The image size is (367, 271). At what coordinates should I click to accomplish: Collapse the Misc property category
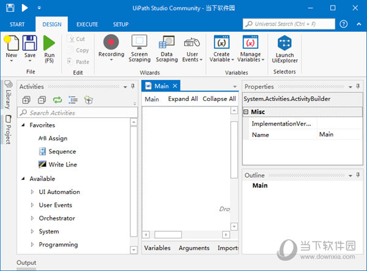[246, 112]
